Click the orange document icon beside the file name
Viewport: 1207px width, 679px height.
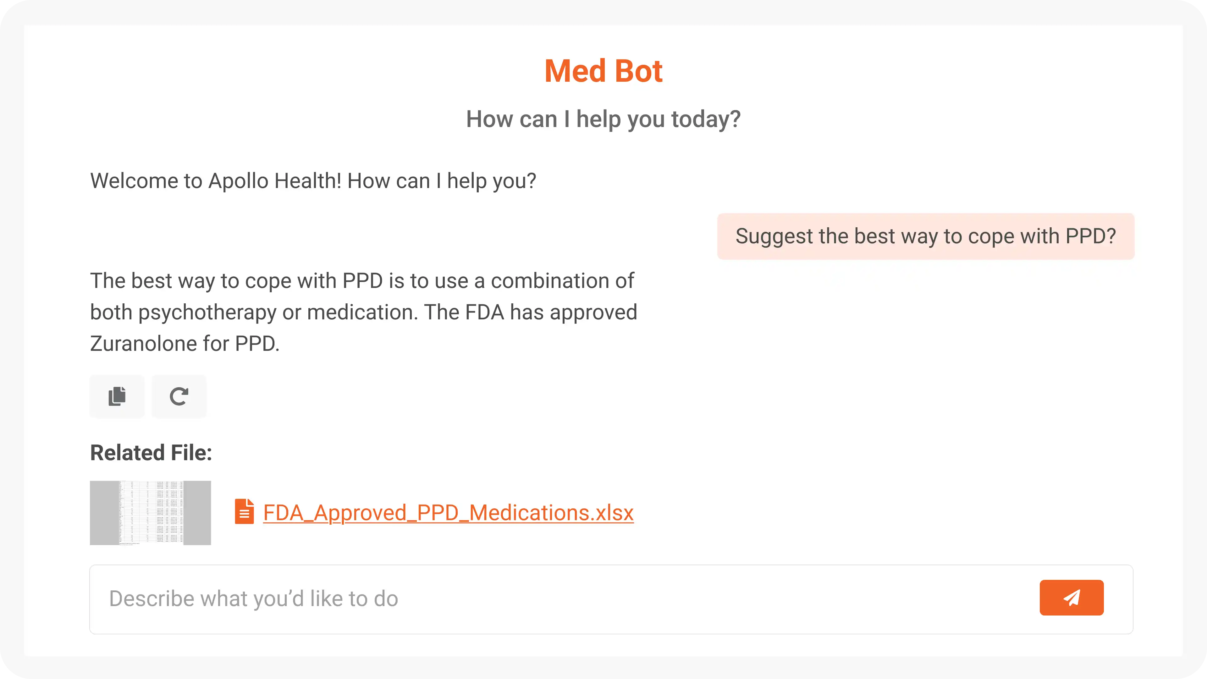coord(244,512)
